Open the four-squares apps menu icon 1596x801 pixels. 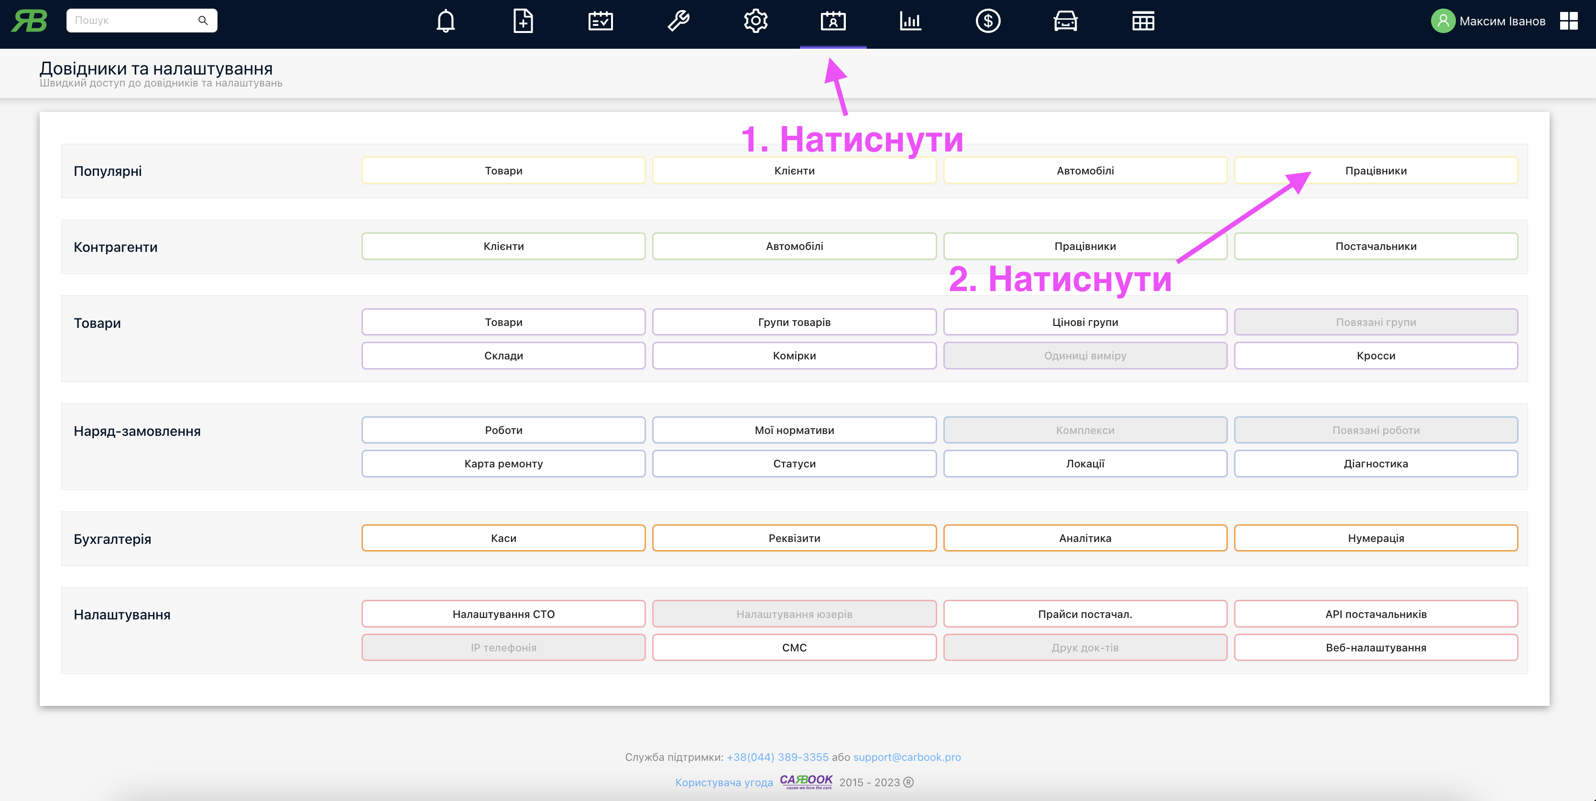(1568, 21)
